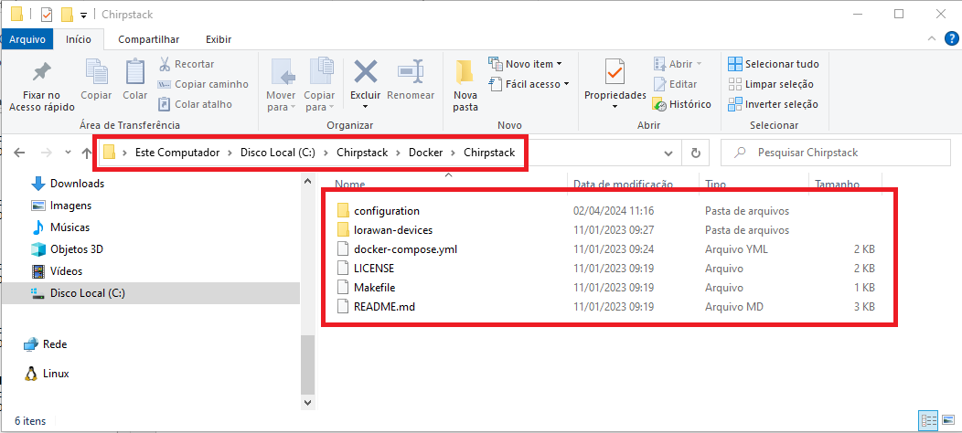Click navigation pane scrollbar down arrow

tap(307, 402)
